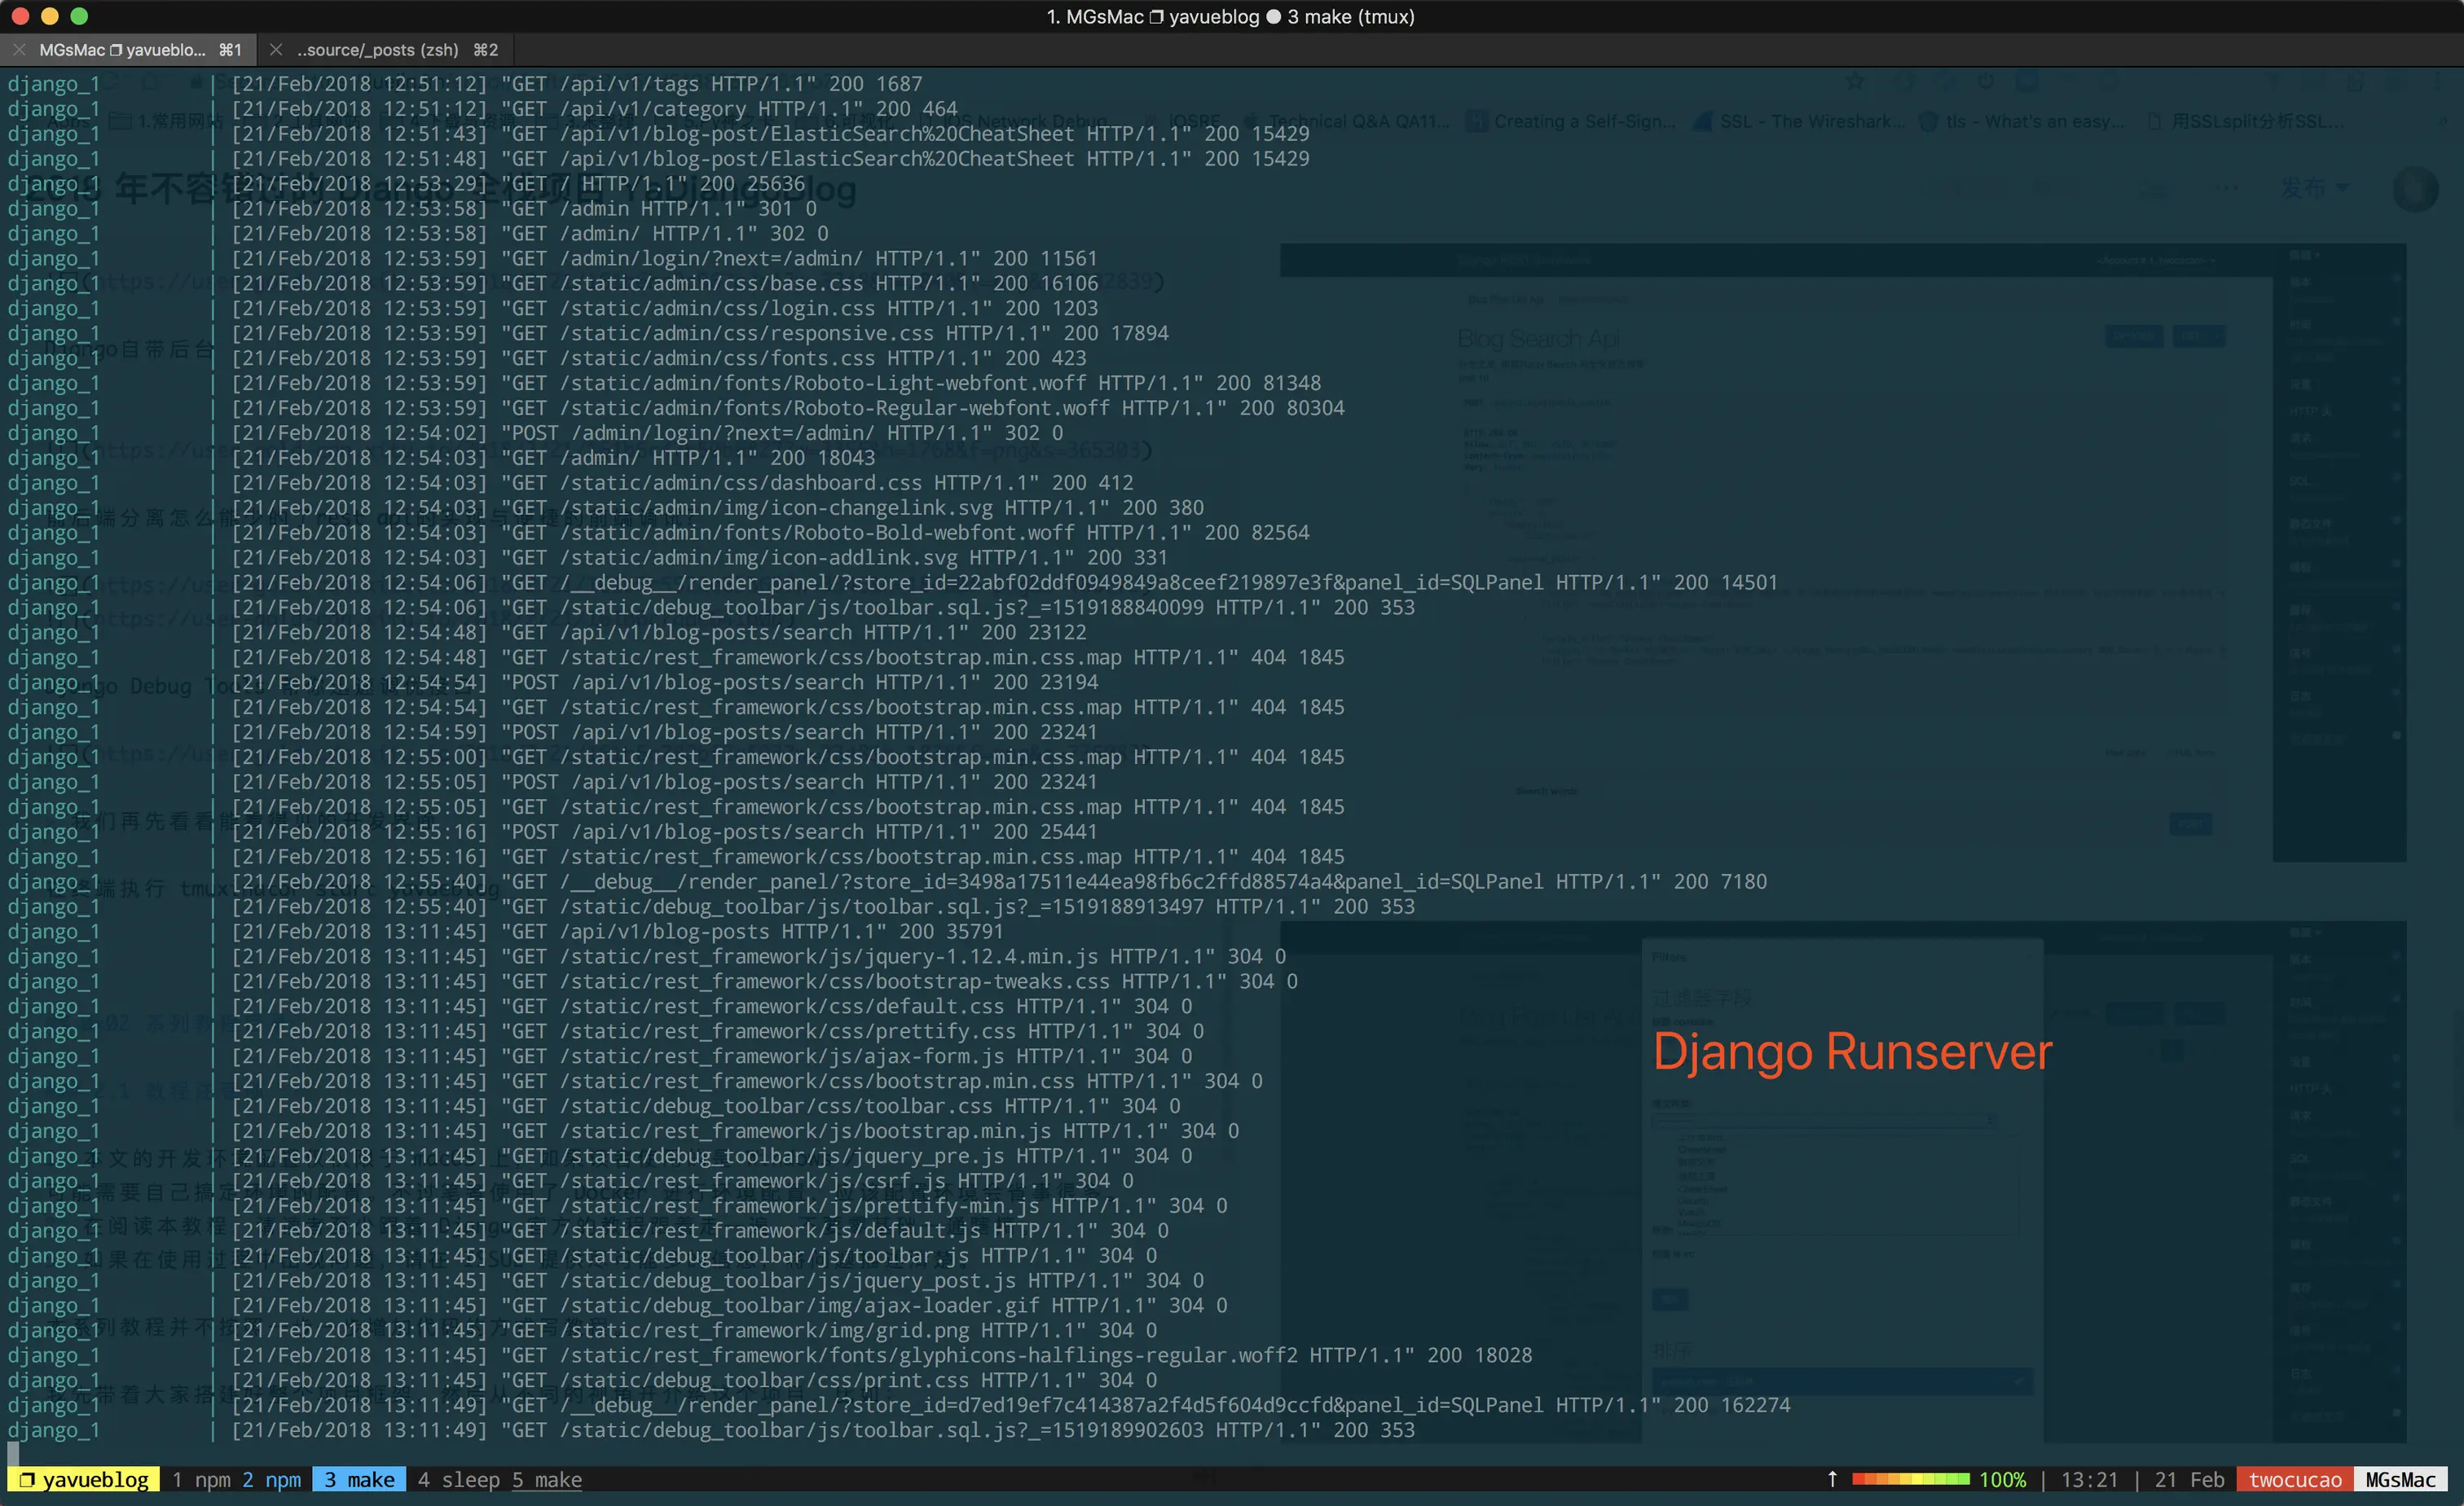Close the MGsMac yavueblog tab
This screenshot has width=2464, height=1506.
[x=19, y=50]
